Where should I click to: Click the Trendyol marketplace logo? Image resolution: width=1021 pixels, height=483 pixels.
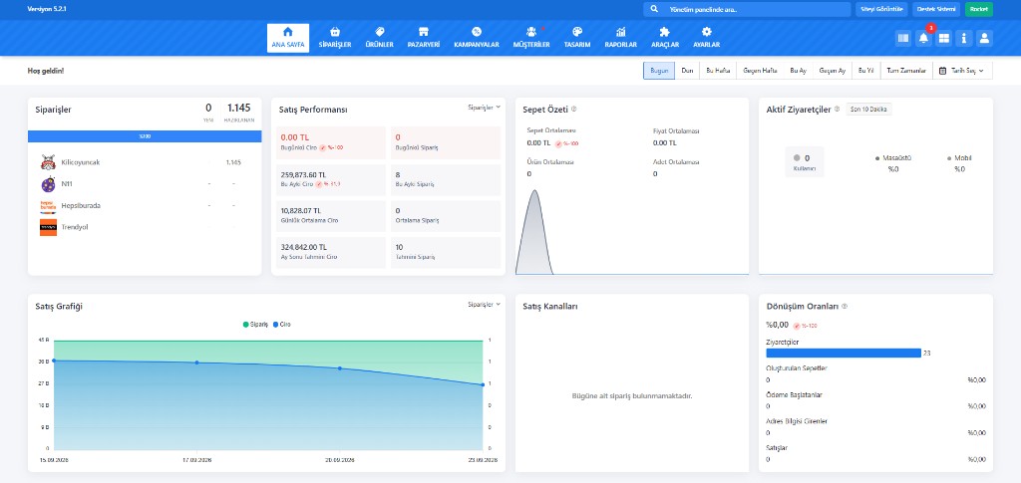pyautogui.click(x=48, y=227)
